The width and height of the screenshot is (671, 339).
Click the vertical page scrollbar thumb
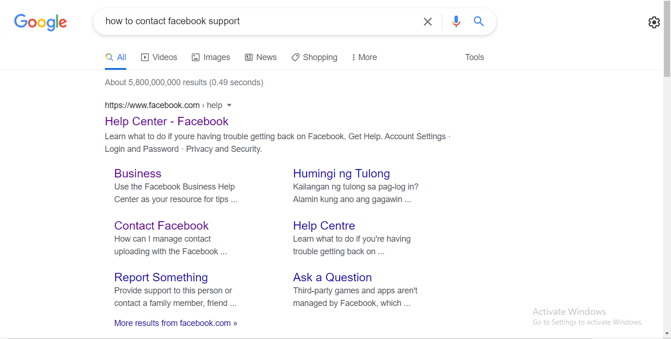(667, 39)
